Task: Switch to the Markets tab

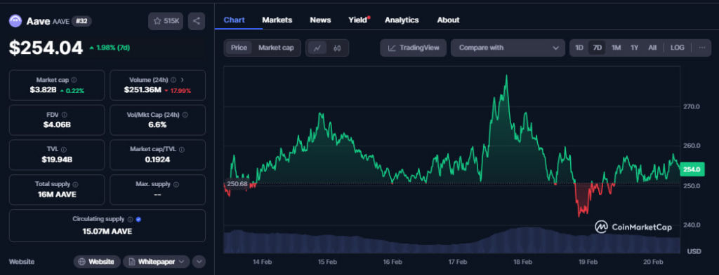Action: click(277, 20)
